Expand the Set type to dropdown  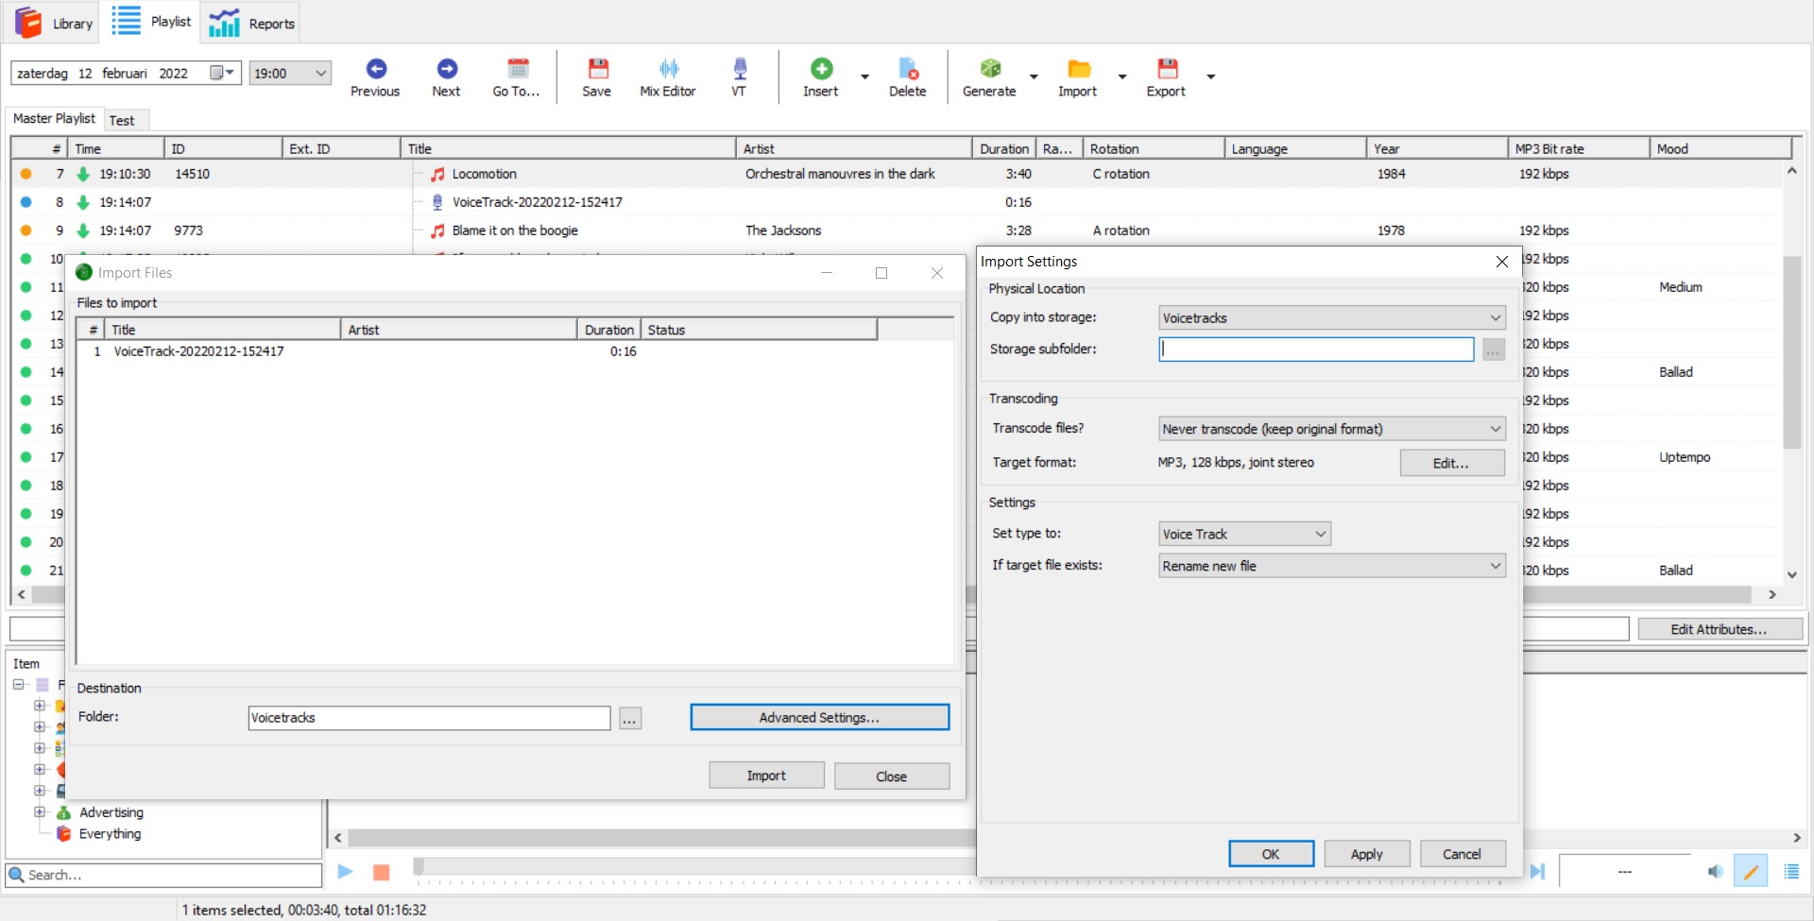coord(1244,535)
